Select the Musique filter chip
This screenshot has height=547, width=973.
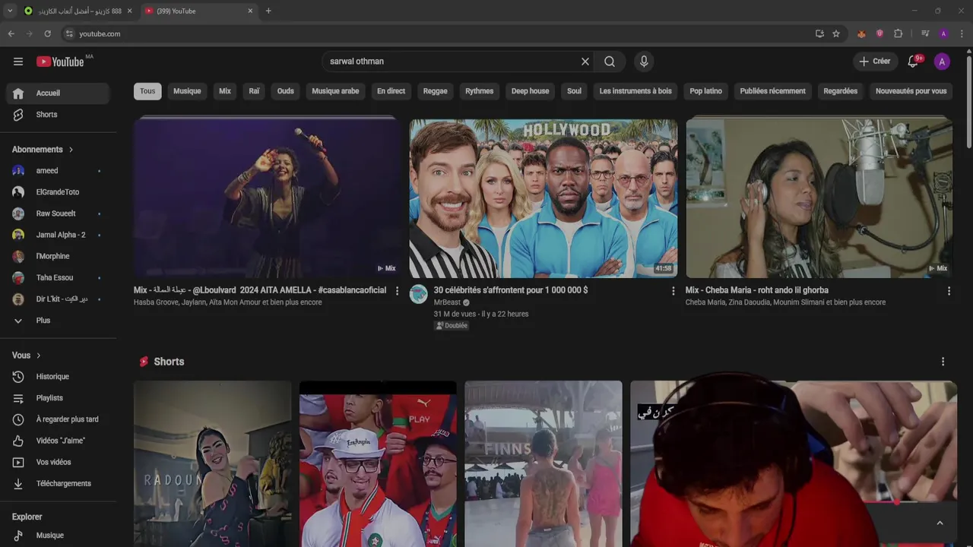[187, 91]
